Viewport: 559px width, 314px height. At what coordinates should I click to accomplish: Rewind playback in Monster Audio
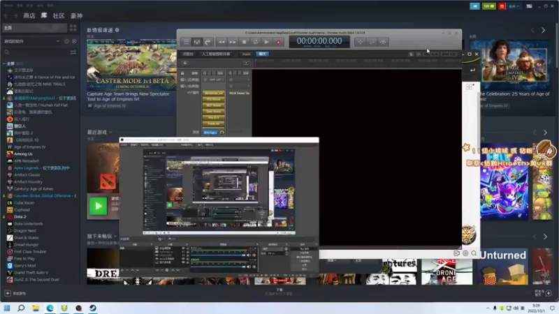click(222, 42)
